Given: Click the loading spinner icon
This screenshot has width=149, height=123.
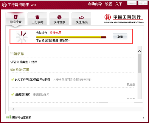Looking at the screenshot, I should click(x=22, y=37).
